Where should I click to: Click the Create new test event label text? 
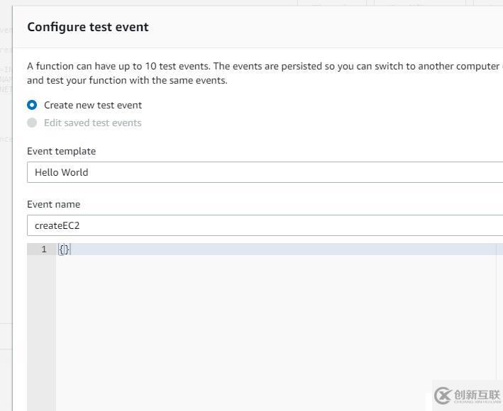click(93, 105)
